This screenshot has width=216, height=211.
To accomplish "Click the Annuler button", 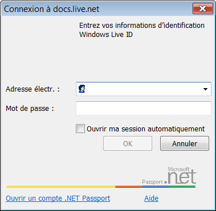I will (185, 143).
